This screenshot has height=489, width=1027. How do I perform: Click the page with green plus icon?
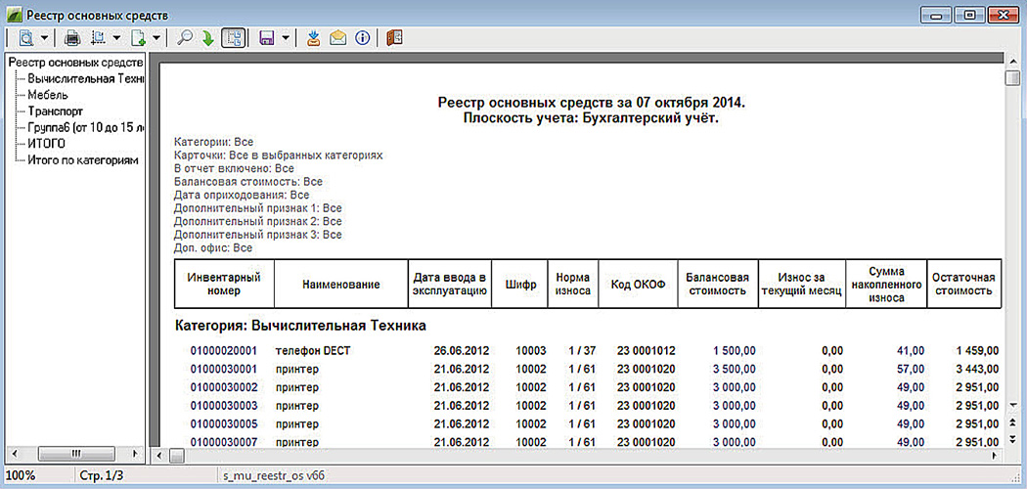tap(139, 38)
